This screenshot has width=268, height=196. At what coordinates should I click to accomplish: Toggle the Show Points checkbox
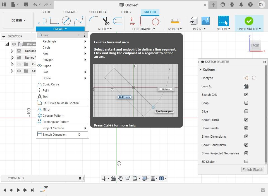click(246, 128)
